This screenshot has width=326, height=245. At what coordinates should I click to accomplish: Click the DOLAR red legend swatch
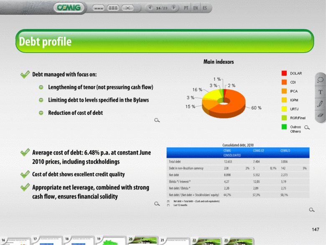[284, 73]
